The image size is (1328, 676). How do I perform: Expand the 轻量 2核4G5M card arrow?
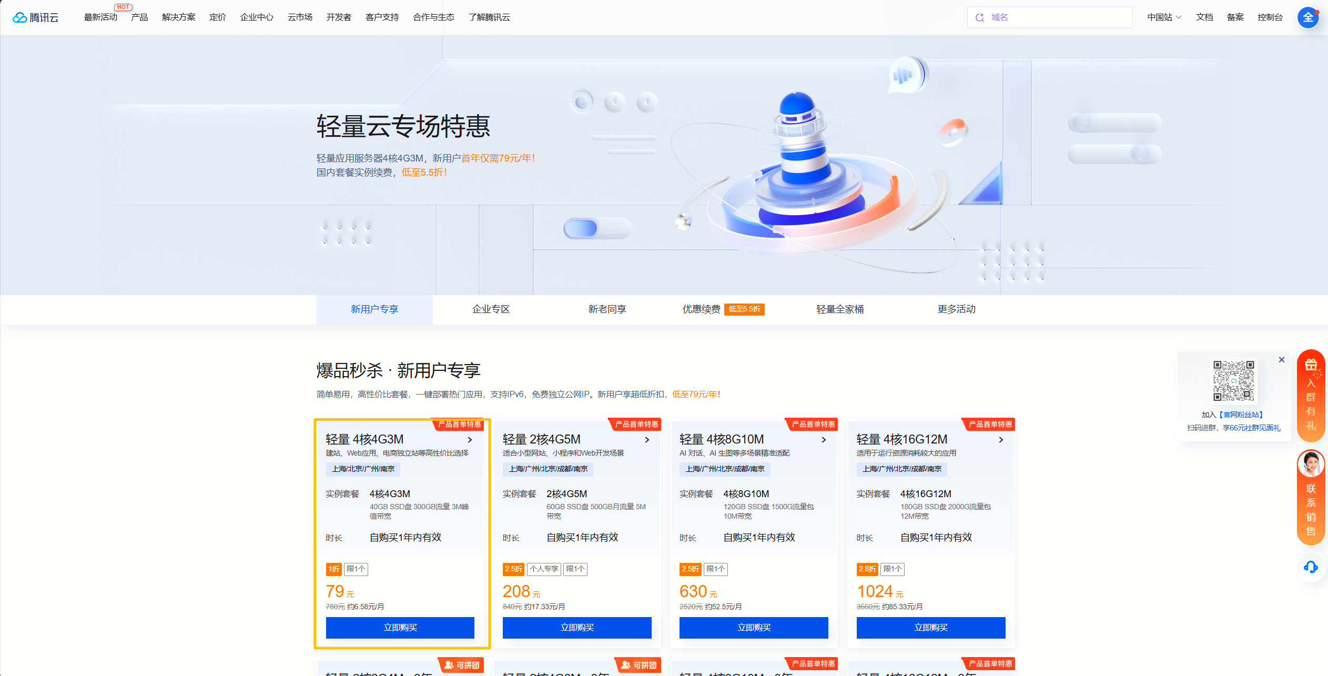647,440
